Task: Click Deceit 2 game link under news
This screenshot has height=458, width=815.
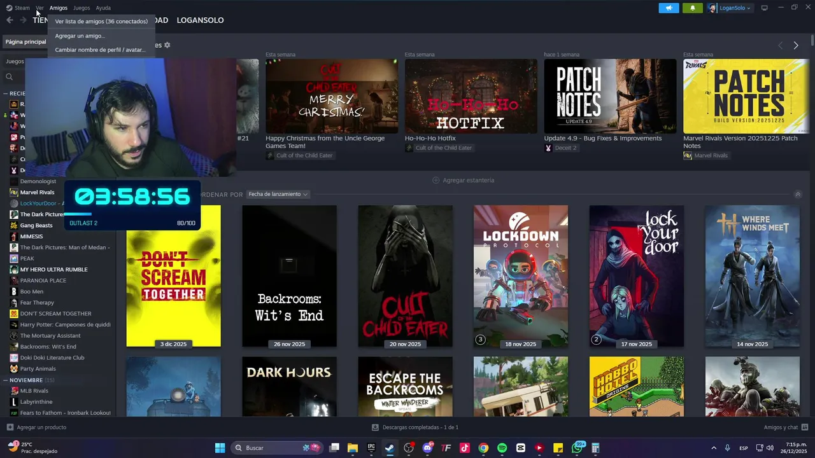Action: [x=560, y=148]
